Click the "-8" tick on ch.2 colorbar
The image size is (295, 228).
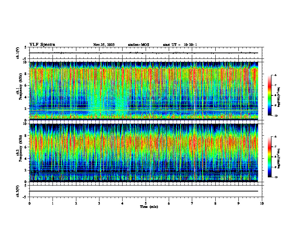point(275,157)
